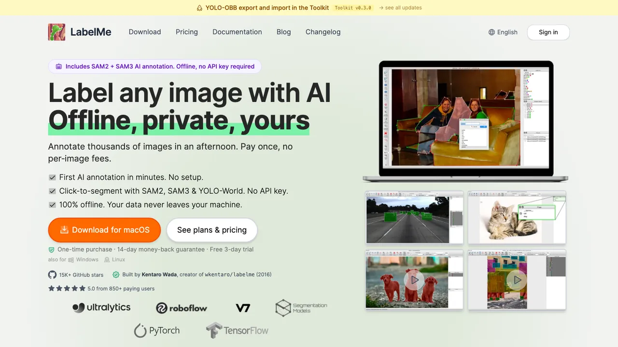Open the wkentaro/labelme repository link
The height and width of the screenshot is (347, 618).
click(x=230, y=275)
